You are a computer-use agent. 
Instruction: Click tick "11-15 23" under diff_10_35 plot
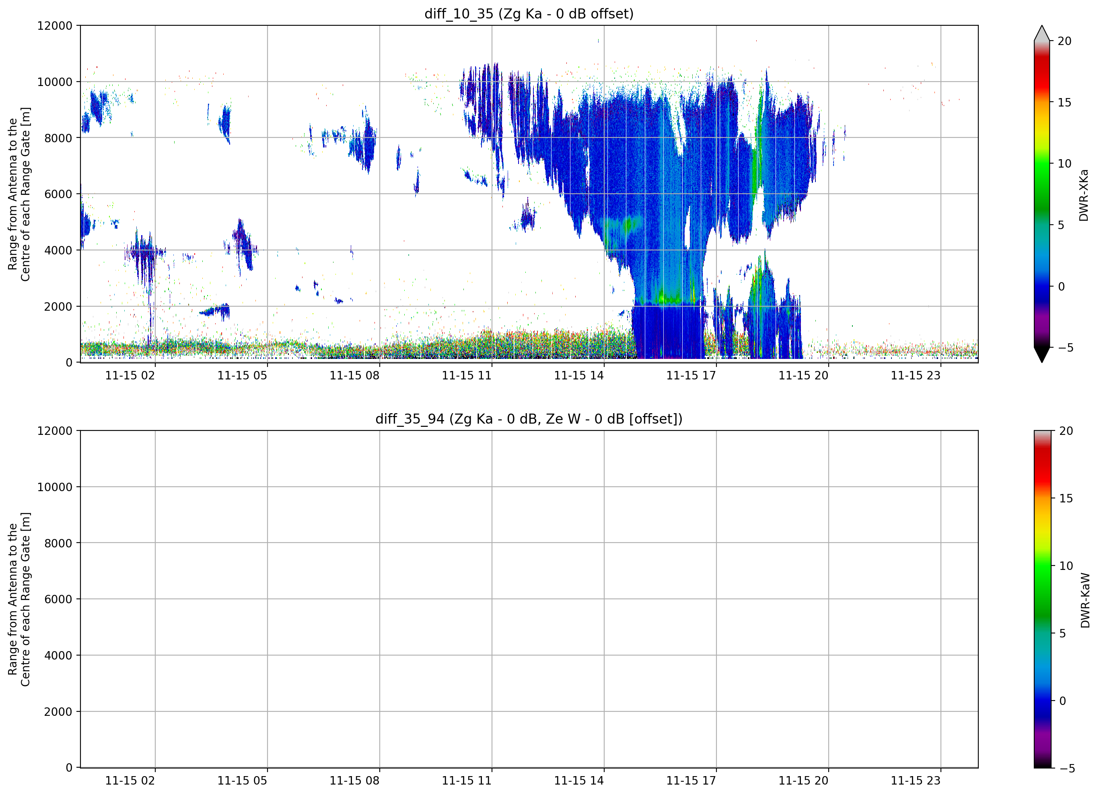pos(915,376)
